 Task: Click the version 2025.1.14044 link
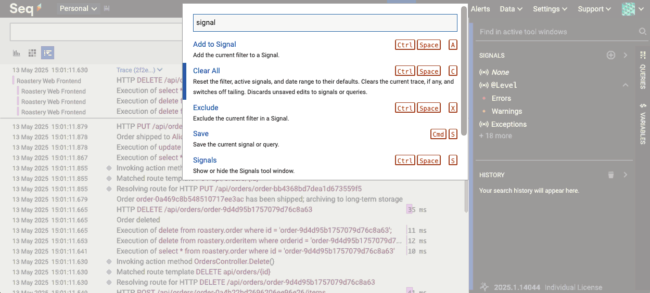(517, 287)
